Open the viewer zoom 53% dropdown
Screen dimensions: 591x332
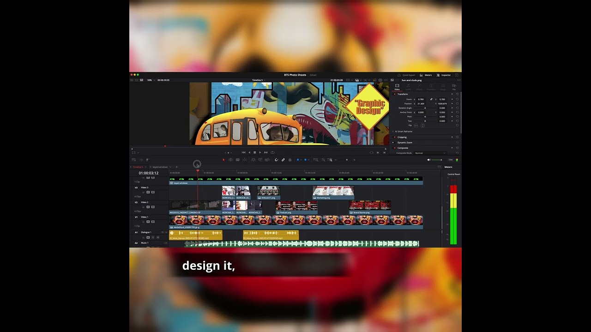pyautogui.click(x=151, y=80)
